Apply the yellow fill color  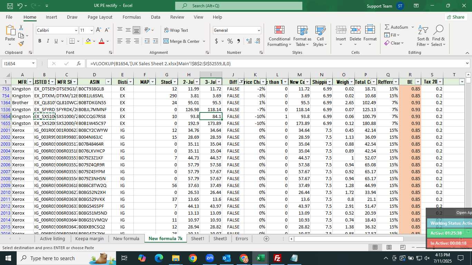coord(88,41)
